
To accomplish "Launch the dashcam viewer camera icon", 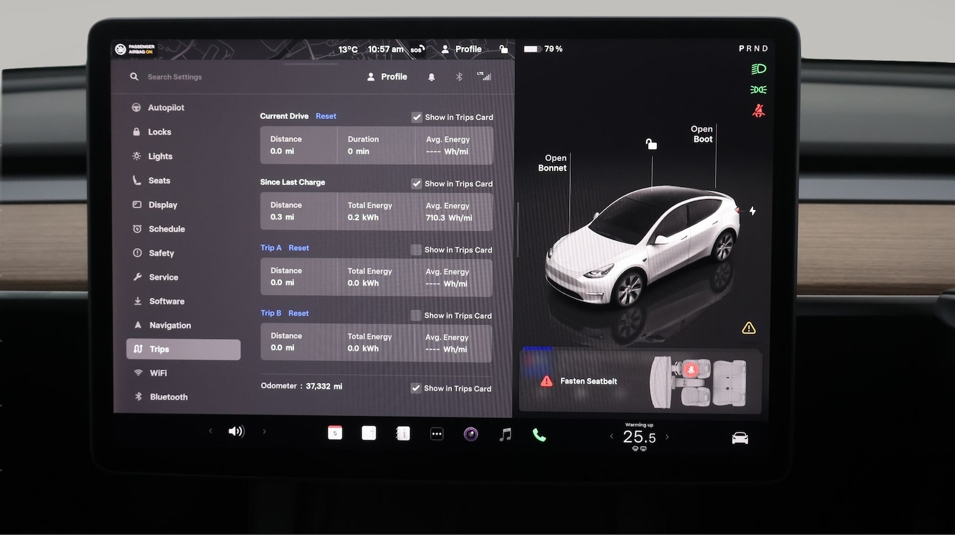I will point(470,434).
